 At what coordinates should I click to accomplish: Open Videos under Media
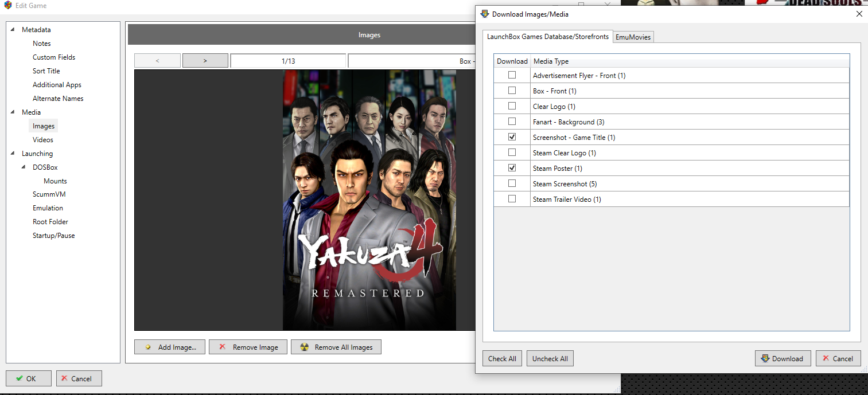click(43, 140)
